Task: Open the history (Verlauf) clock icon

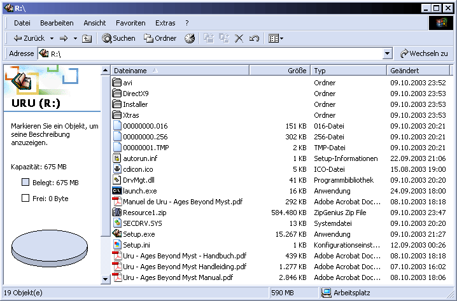Action: point(190,38)
